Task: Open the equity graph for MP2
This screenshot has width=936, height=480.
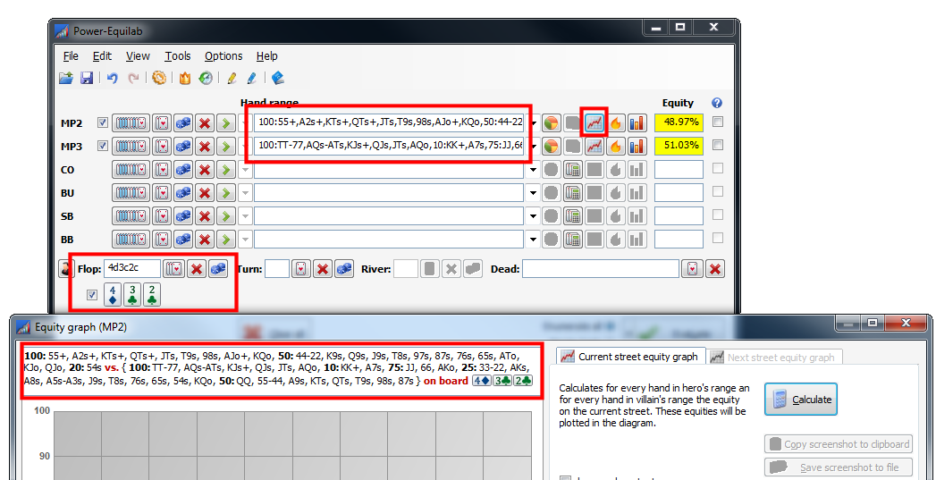Action: 594,123
